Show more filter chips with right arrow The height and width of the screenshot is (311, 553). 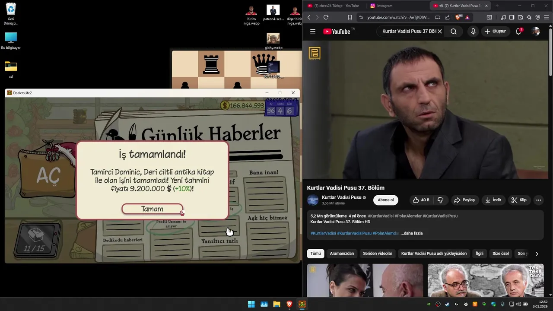tap(537, 254)
